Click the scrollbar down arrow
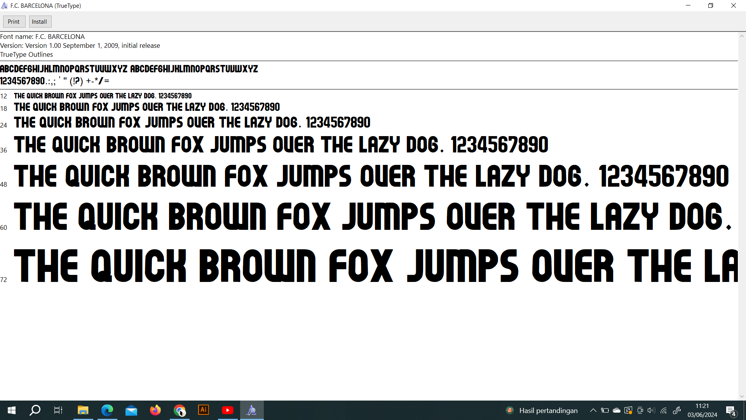The width and height of the screenshot is (746, 420). (x=742, y=396)
